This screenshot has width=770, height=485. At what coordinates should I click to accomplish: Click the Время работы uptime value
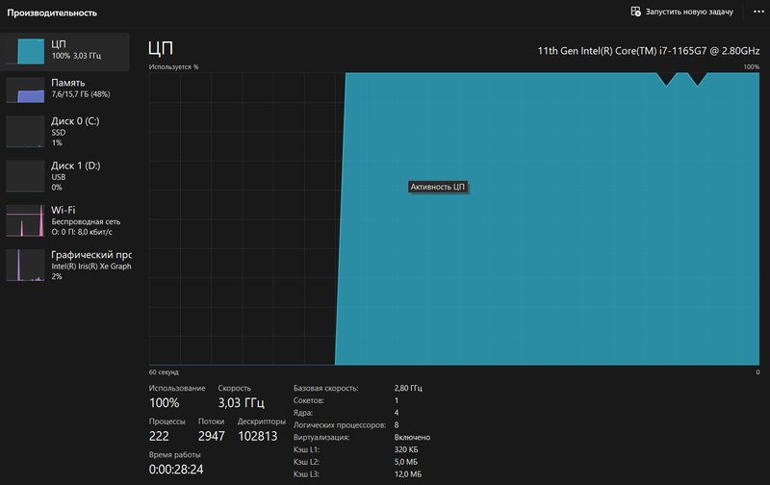[x=176, y=470]
